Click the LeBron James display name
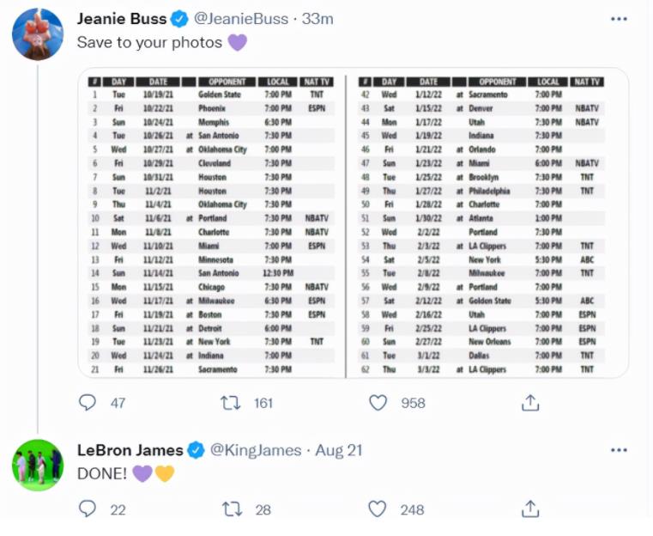Screen dimensions: 653x536 point(130,450)
